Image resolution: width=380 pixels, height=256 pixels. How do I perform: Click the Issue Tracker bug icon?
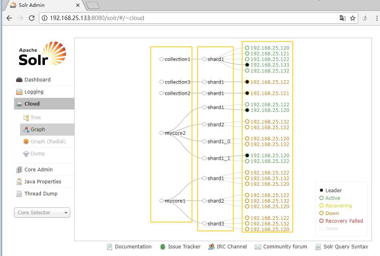tap(163, 247)
